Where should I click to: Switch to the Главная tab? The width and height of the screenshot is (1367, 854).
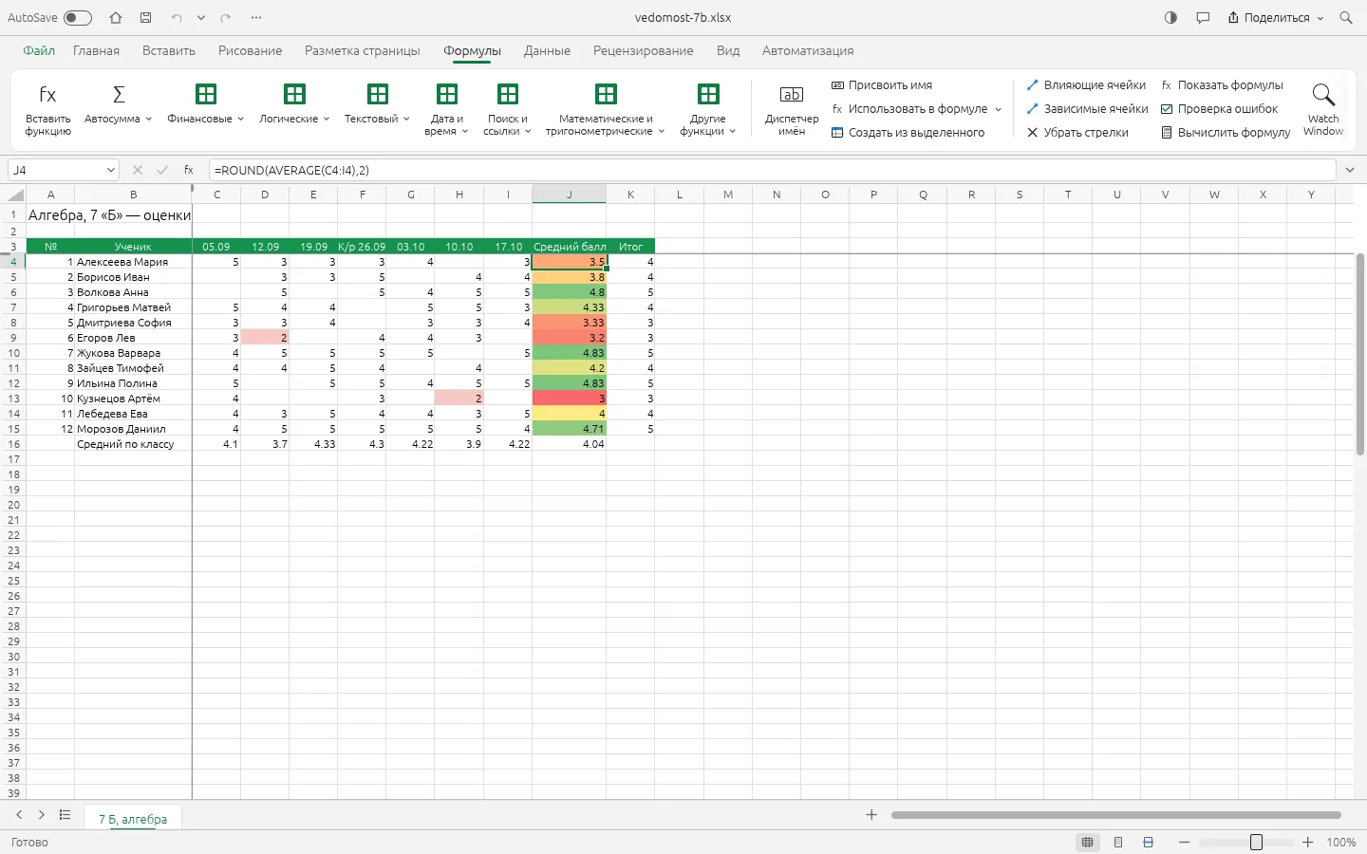tap(96, 50)
